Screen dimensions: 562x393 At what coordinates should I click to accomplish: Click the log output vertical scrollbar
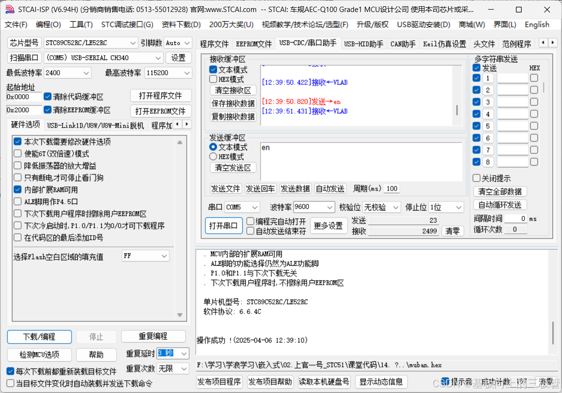click(x=552, y=333)
